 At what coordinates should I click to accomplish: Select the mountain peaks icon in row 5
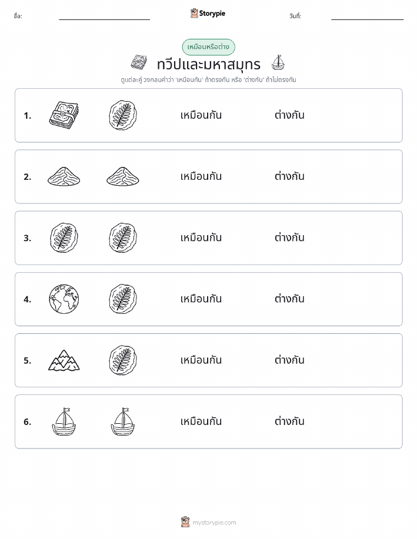coord(64,360)
